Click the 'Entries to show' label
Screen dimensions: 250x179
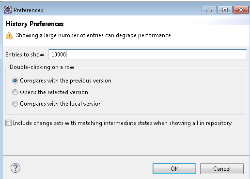(x=25, y=55)
